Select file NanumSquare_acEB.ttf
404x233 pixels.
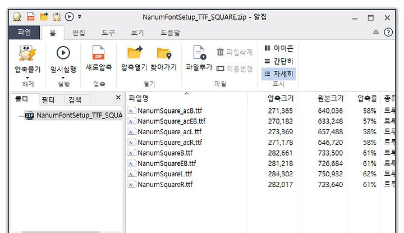click(172, 121)
